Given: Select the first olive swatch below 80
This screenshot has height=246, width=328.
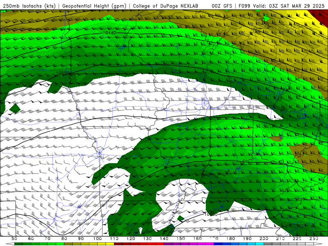Looking at the screenshot, I should (x=68, y=244).
